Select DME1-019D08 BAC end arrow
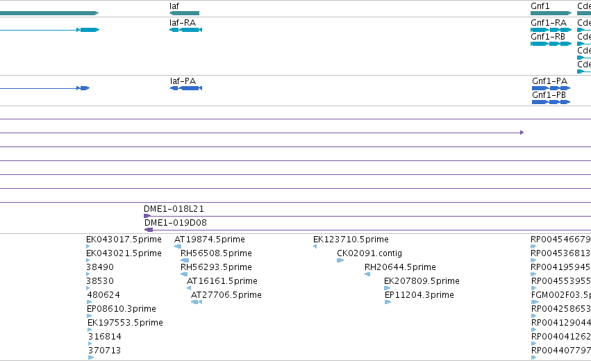Image resolution: width=591 pixels, height=361 pixels. pyautogui.click(x=149, y=230)
